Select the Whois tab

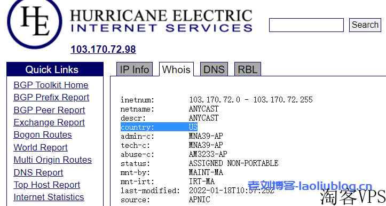[176, 69]
